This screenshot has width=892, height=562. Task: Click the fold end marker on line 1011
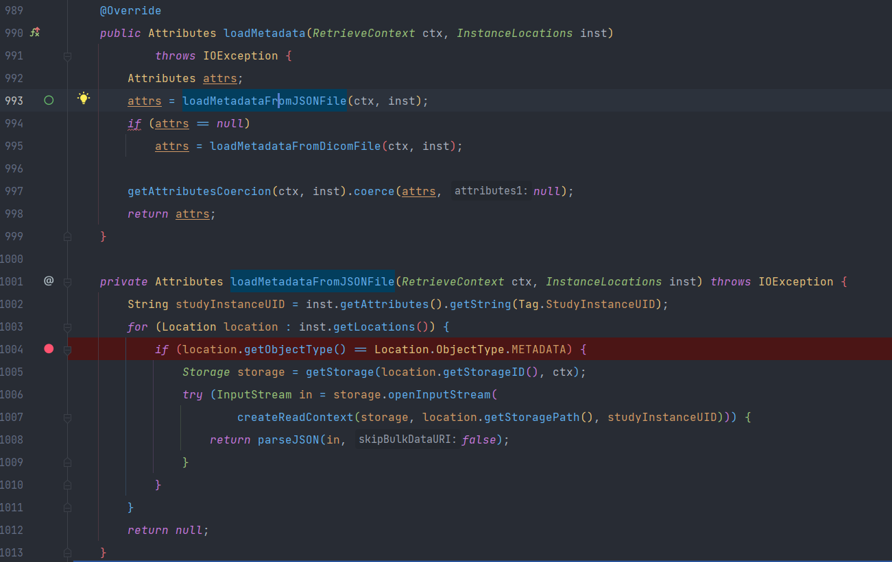pyautogui.click(x=67, y=507)
